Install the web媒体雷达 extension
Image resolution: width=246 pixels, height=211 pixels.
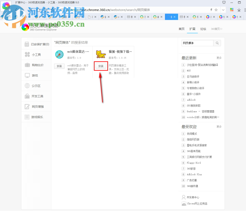click(59, 66)
